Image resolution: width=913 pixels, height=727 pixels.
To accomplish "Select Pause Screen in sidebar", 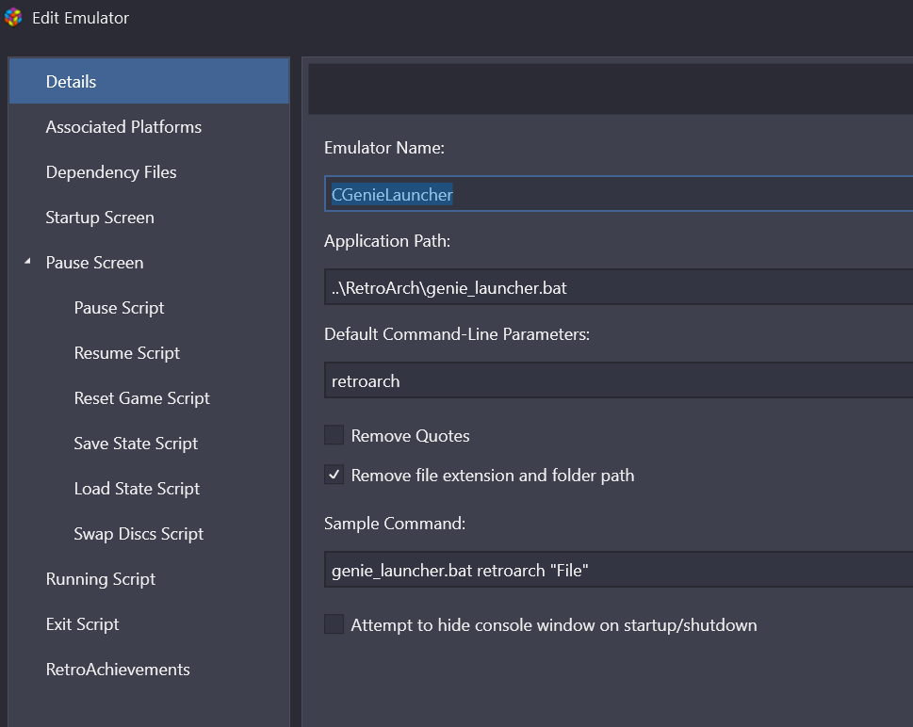I will click(149, 263).
